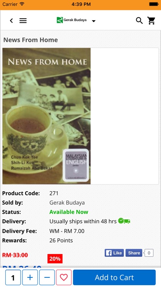Screen dimensions: 161x287
Task: Open the News From Home cover image
Action: tap(47, 116)
